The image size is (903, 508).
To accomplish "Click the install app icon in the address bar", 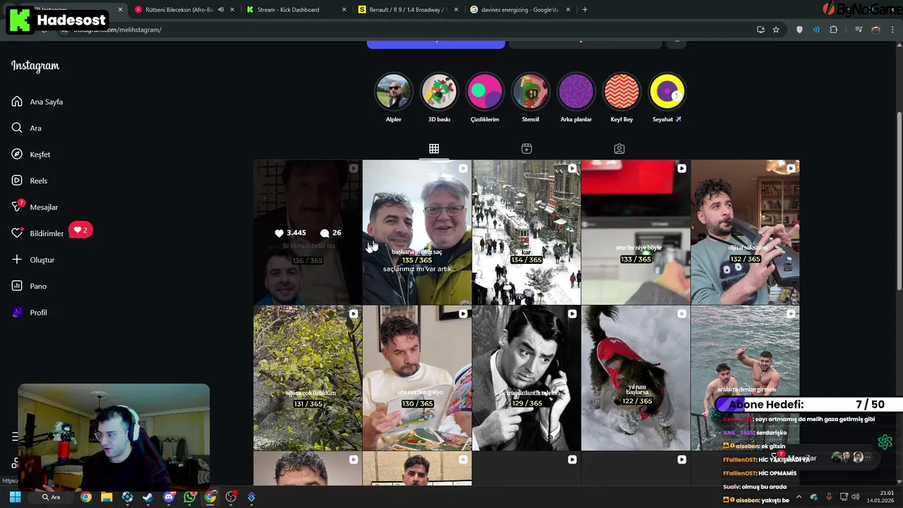I will tap(760, 30).
